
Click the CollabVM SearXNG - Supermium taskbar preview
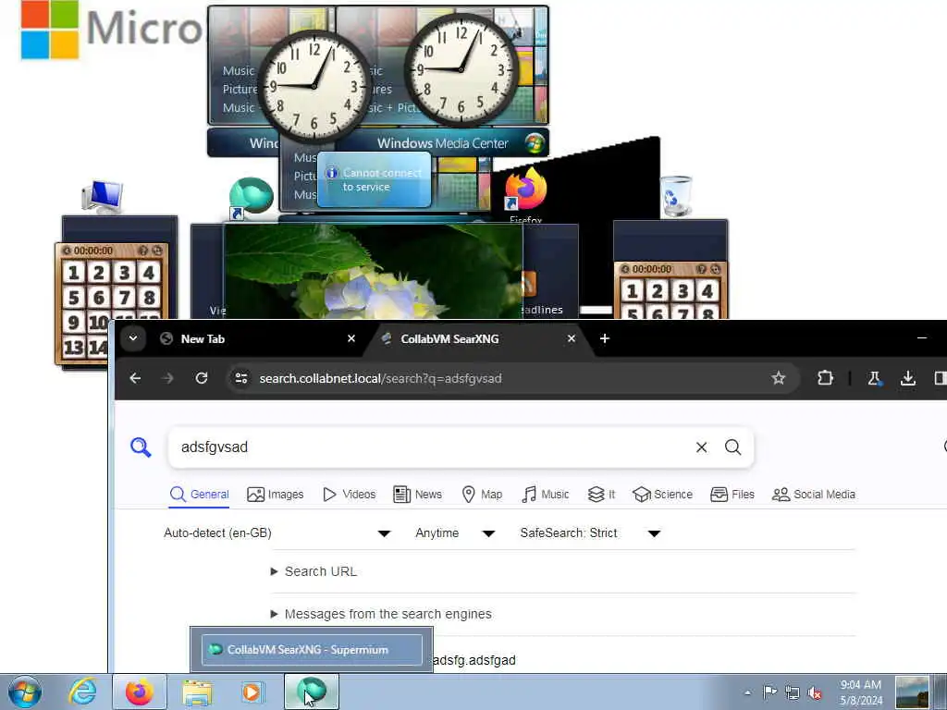312,650
